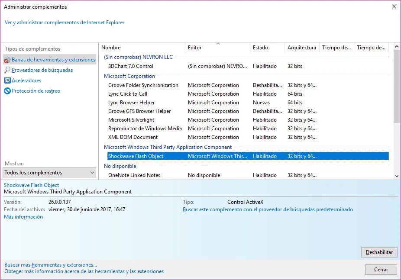The width and height of the screenshot is (401, 280).
Task: Open the Todos los complementos dropdown
Action: 49,172
